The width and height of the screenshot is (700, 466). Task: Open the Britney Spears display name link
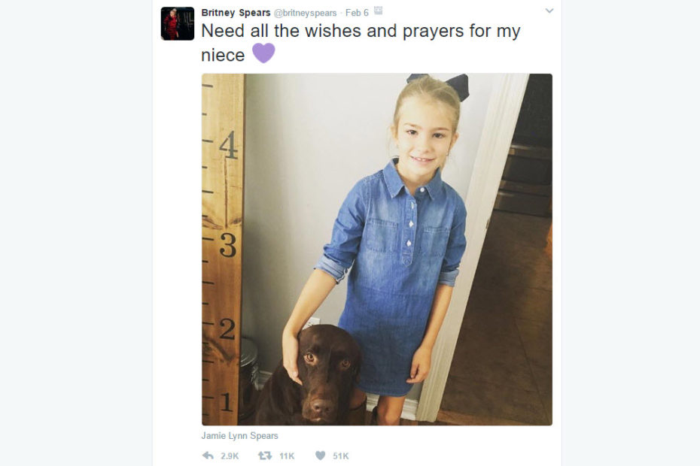(x=236, y=13)
